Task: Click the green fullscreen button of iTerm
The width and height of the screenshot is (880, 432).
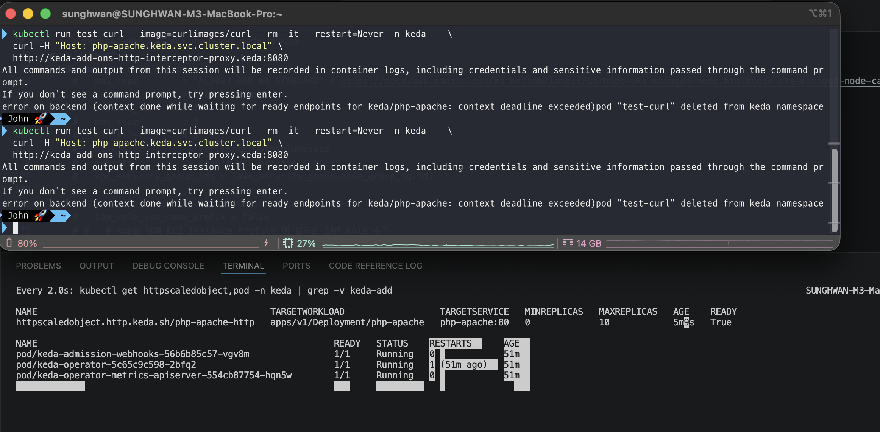Action: pos(45,14)
